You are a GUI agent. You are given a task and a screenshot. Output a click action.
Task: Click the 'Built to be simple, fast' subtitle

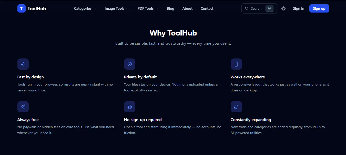click(x=173, y=43)
